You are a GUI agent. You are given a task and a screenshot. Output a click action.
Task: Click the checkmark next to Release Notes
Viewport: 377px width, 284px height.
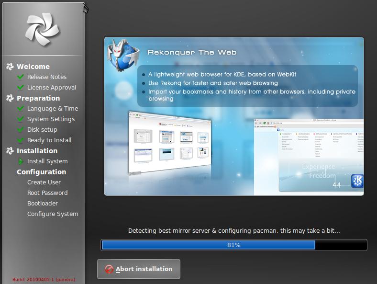pyautogui.click(x=20, y=77)
